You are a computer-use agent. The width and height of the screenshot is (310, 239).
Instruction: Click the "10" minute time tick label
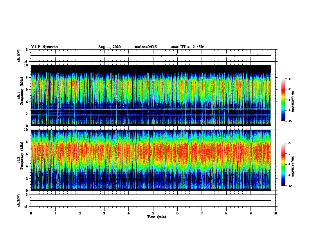[x=275, y=213]
